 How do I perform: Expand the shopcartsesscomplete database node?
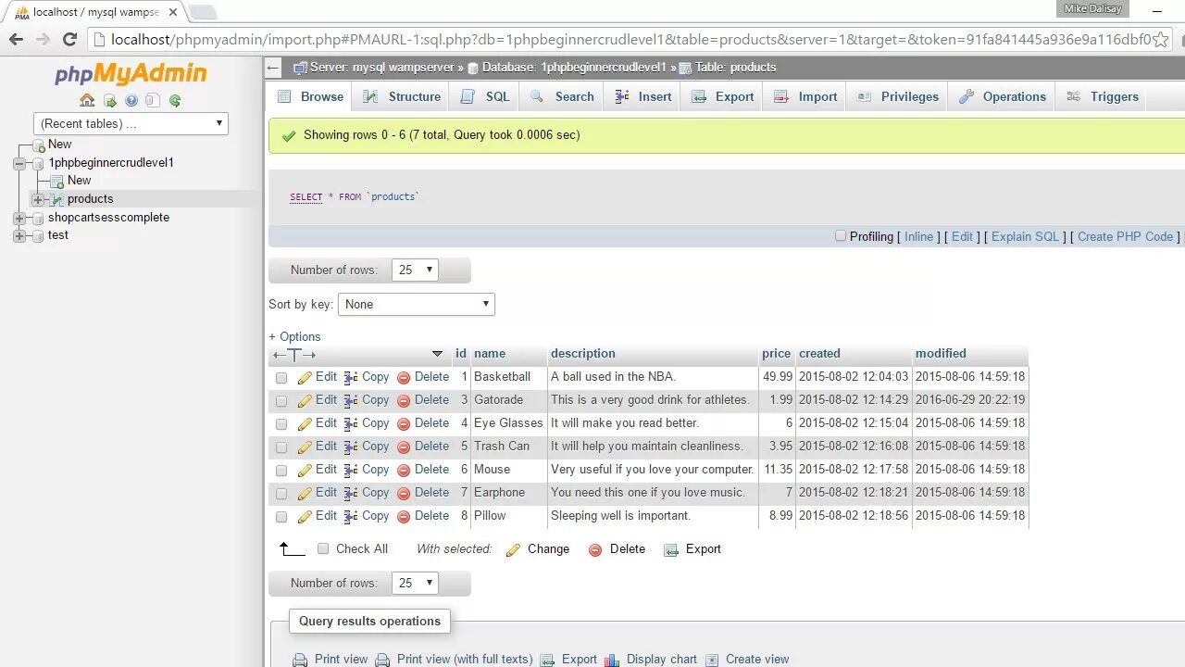click(19, 218)
